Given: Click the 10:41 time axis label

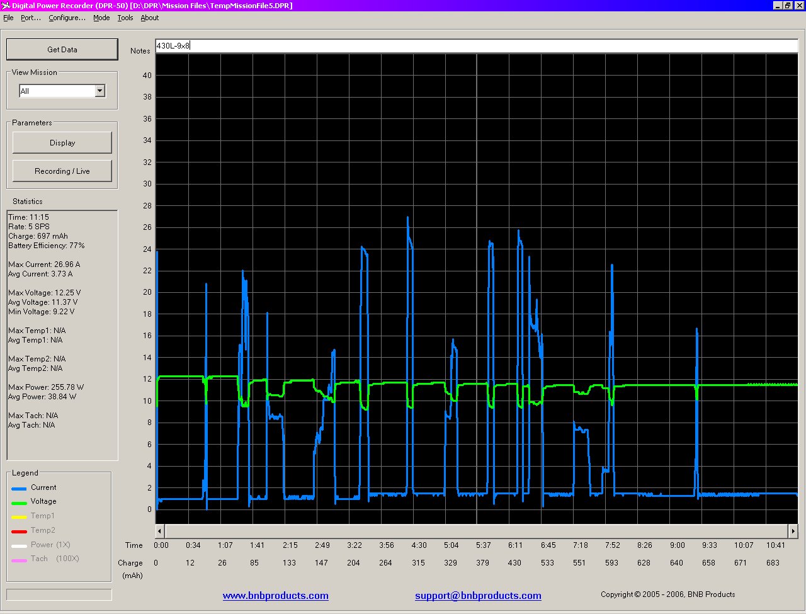Looking at the screenshot, I should [776, 545].
